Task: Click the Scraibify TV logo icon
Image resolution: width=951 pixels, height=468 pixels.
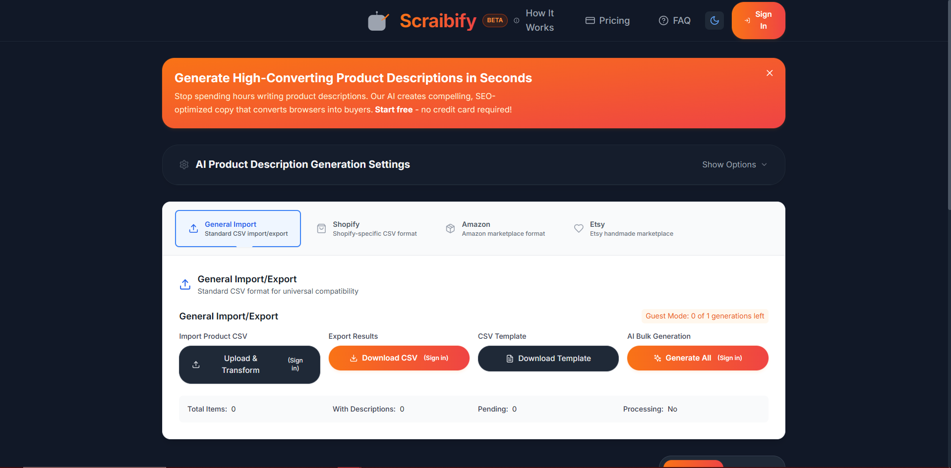Action: click(378, 21)
